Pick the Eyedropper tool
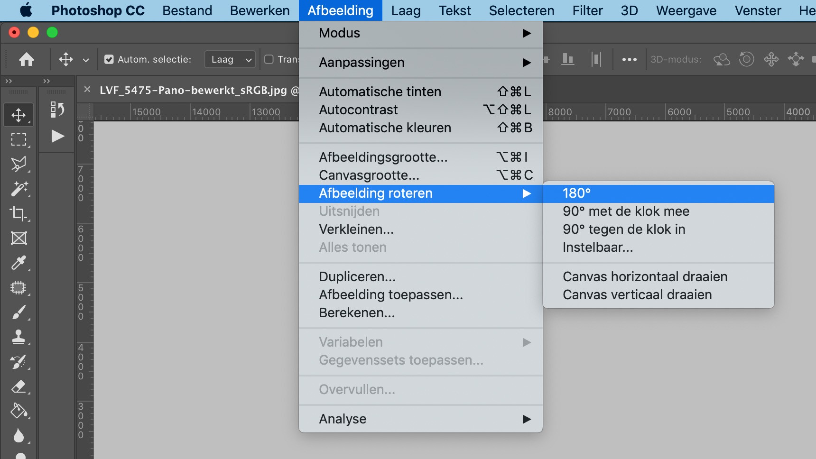Screen dimensions: 816x459 coord(19,263)
